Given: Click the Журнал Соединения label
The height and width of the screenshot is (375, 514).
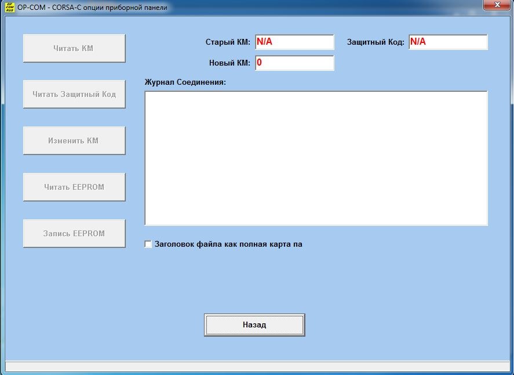Looking at the screenshot, I should 185,82.
